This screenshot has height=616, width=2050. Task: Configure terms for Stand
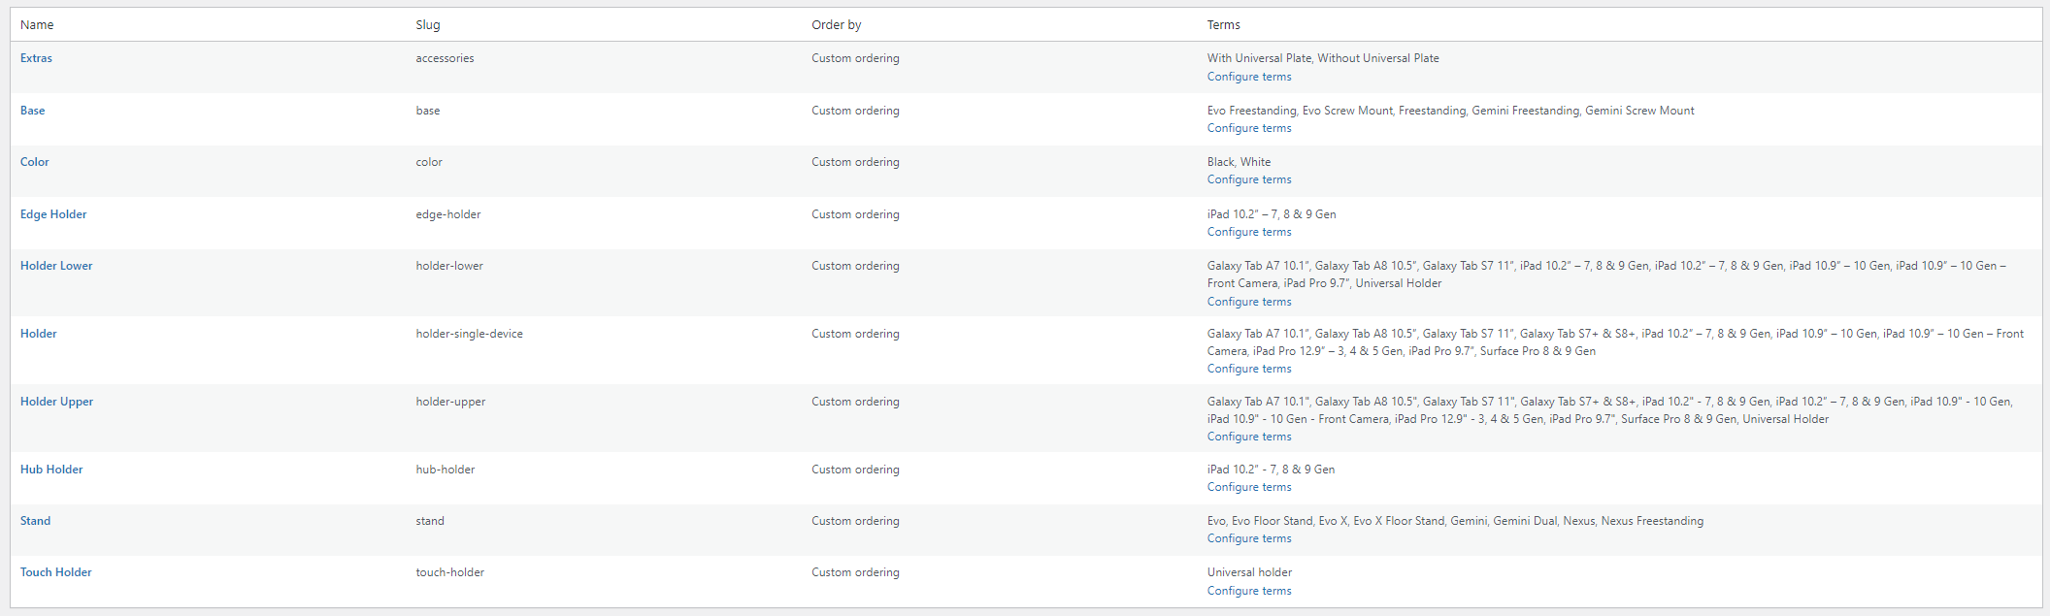(x=1249, y=538)
